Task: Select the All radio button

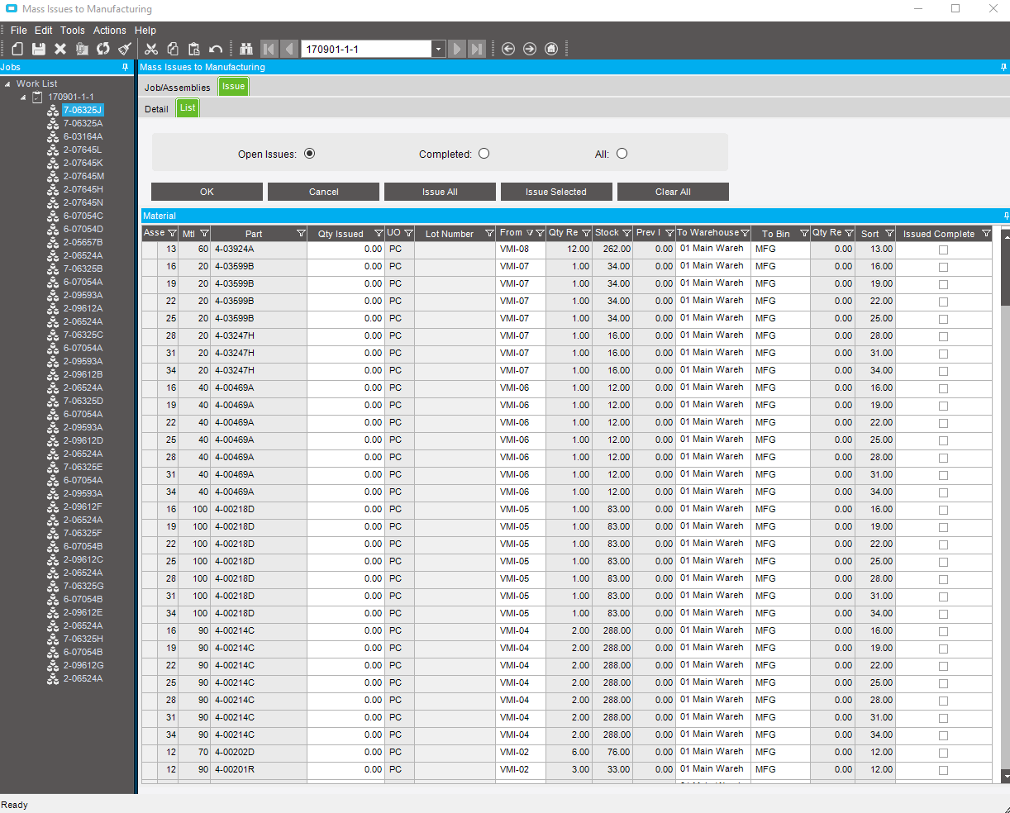Action: [x=622, y=154]
